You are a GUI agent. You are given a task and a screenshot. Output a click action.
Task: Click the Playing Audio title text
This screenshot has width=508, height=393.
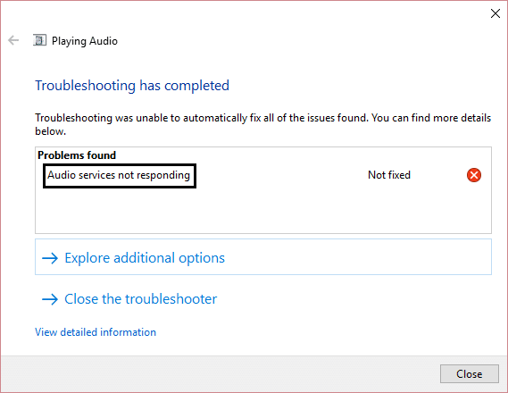point(85,41)
